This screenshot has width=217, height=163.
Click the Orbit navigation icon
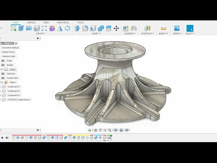click(x=90, y=130)
